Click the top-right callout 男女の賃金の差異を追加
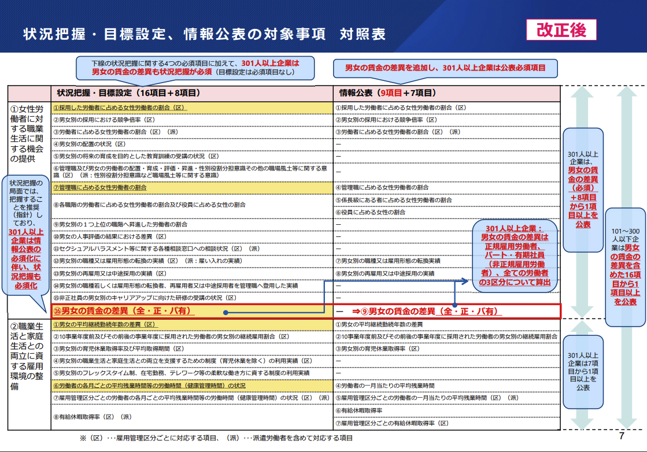This screenshot has width=647, height=452. (x=445, y=68)
